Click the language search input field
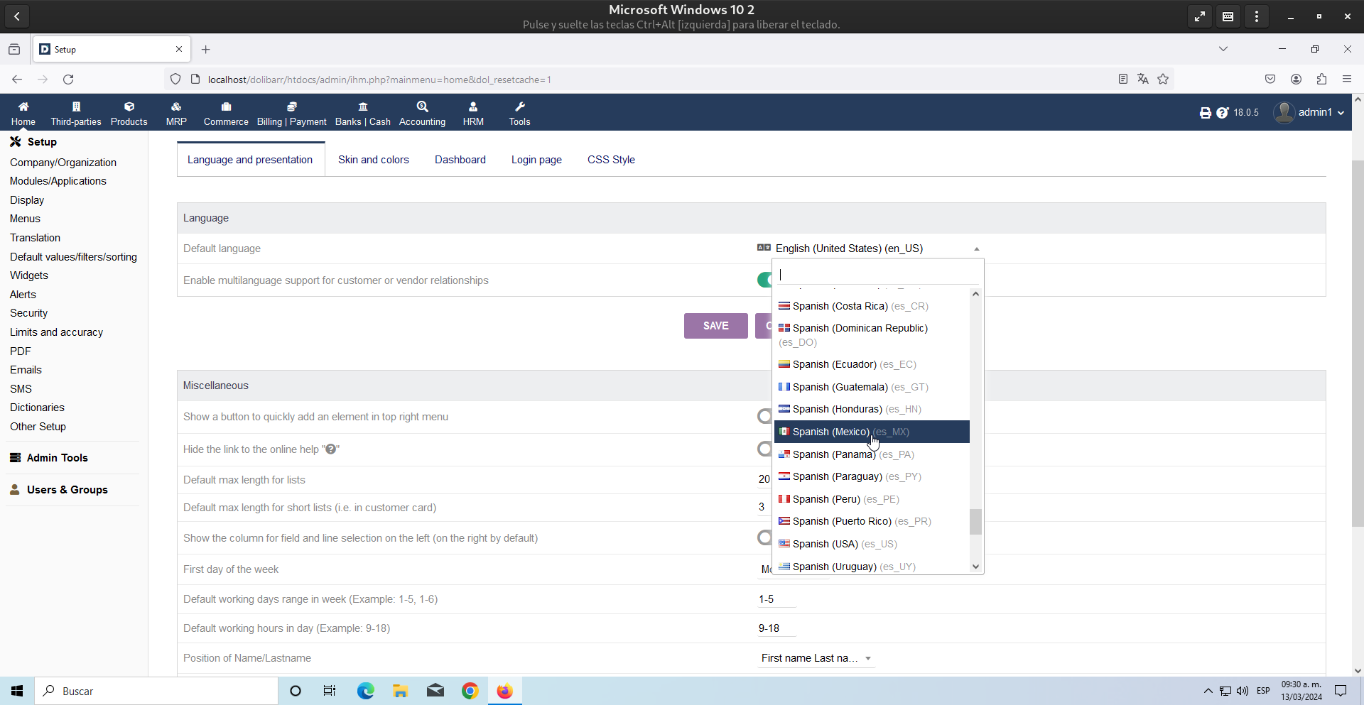The width and height of the screenshot is (1364, 705). (x=877, y=275)
